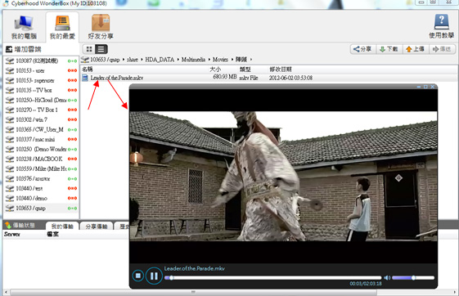Image resolution: width=459 pixels, height=296 pixels.
Task: Click the 分享 share button
Action: (x=362, y=49)
